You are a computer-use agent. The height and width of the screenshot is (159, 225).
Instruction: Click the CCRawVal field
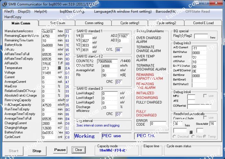coord(199,106)
